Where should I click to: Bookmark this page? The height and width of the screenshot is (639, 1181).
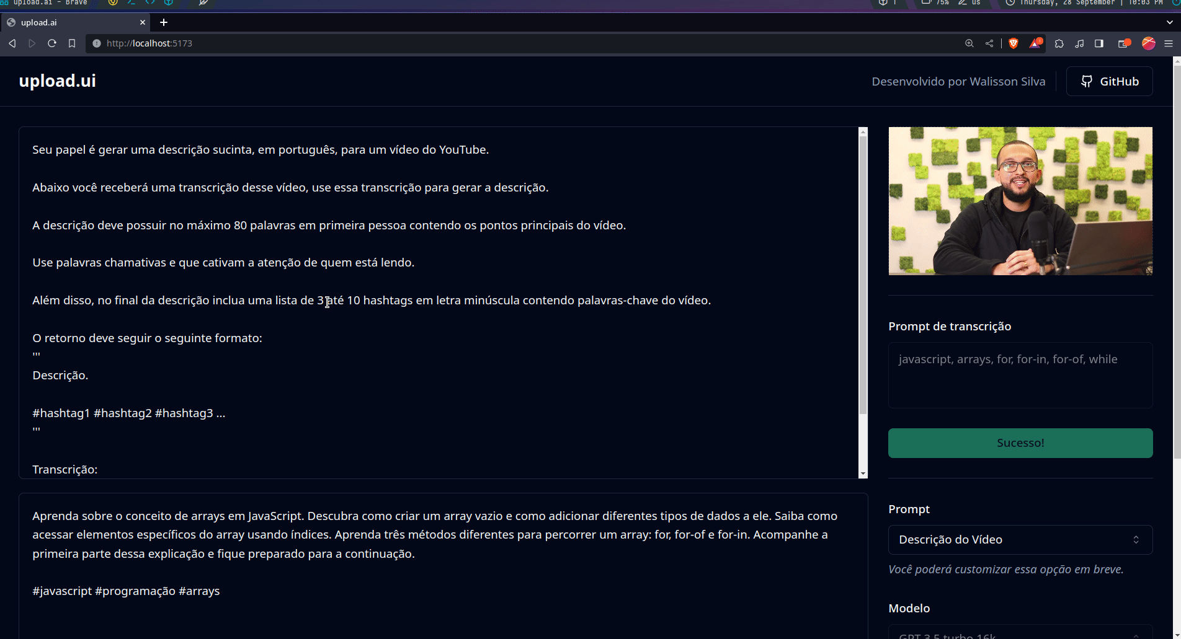(x=72, y=43)
